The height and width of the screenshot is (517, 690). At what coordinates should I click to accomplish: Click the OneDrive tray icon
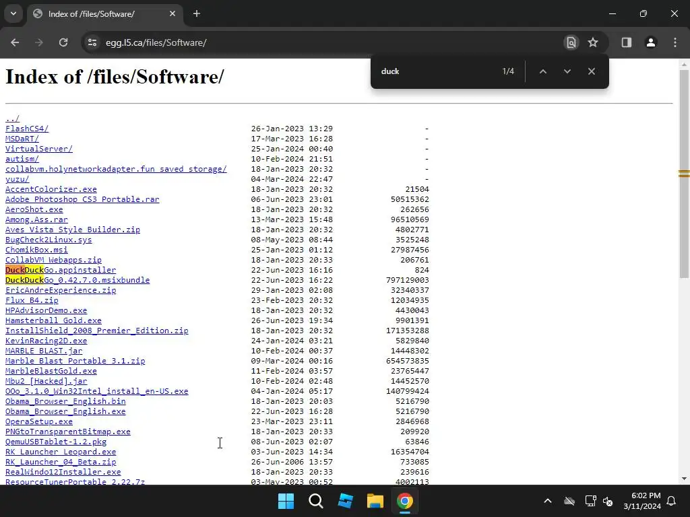(x=569, y=501)
